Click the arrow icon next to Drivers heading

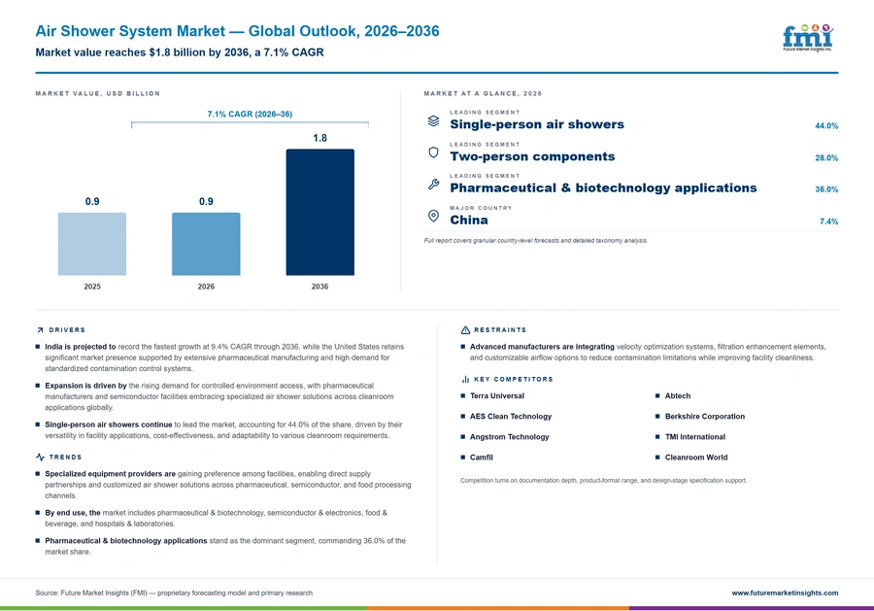[x=40, y=330]
